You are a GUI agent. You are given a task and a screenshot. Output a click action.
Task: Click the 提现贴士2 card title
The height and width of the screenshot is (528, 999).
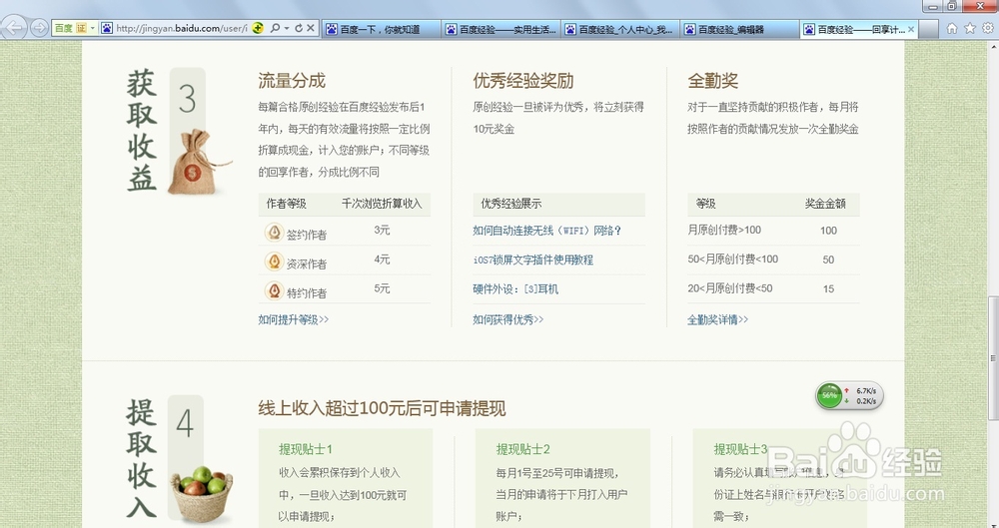coord(523,449)
